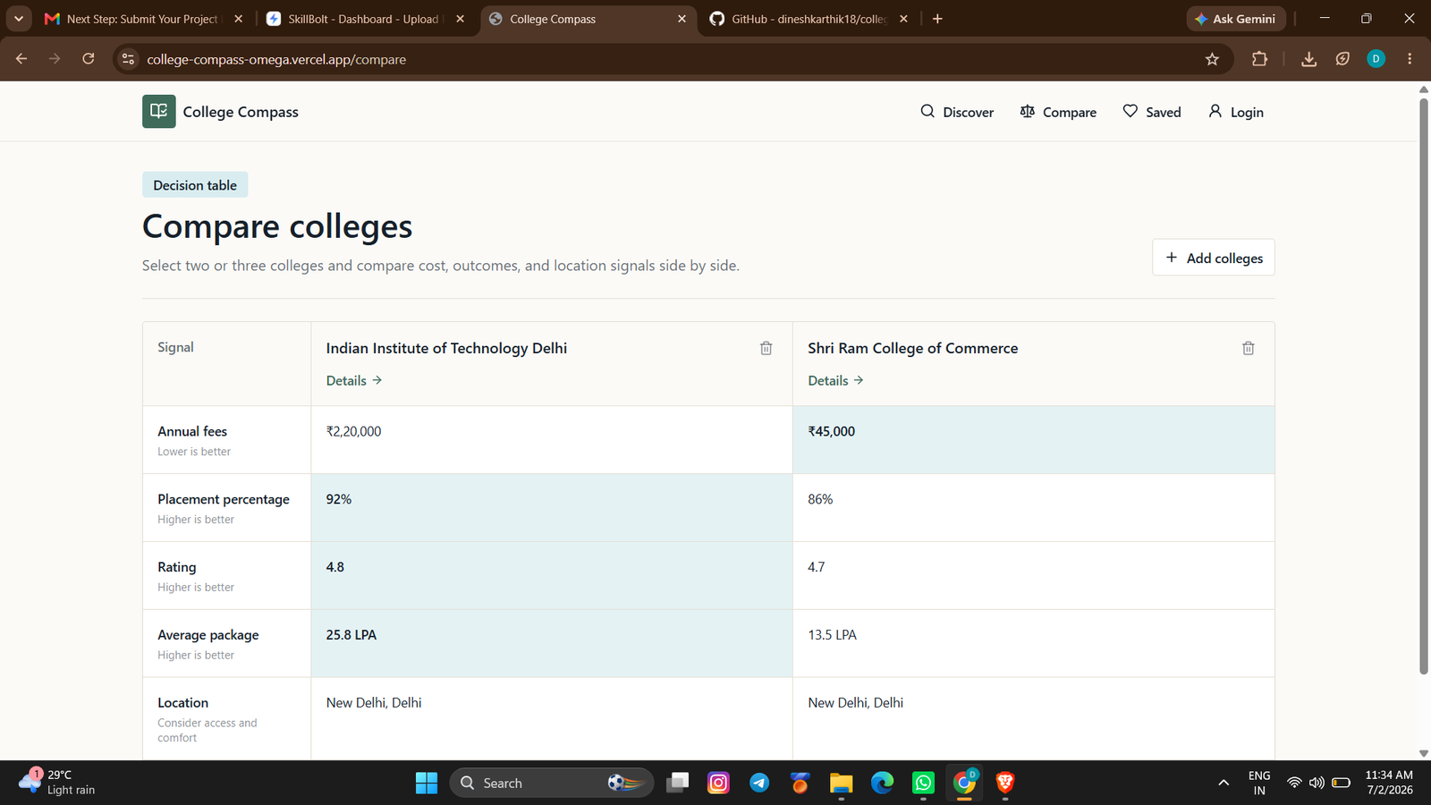Open tab search dropdown arrow
Image resolution: width=1431 pixels, height=805 pixels.
[18, 19]
